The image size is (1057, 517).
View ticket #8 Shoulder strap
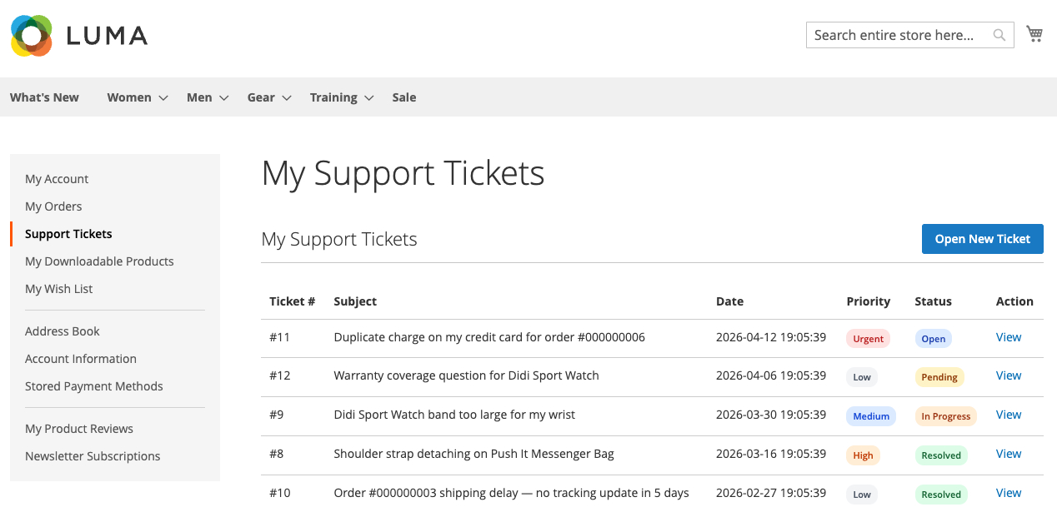tap(1009, 454)
